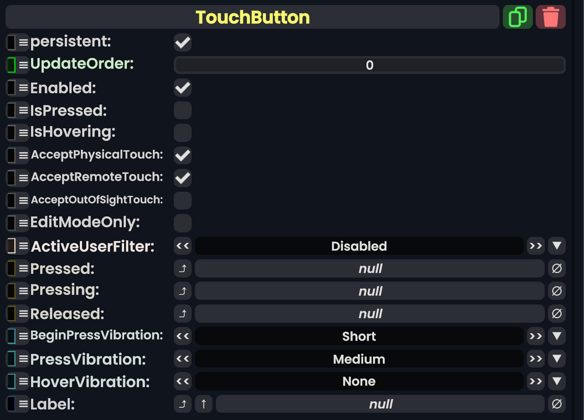The image size is (584, 420).
Task: Click the curved arrow beside Pressing
Action: (x=182, y=291)
